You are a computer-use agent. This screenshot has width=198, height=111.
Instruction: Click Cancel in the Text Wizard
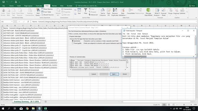pyautogui.click(x=93, y=74)
